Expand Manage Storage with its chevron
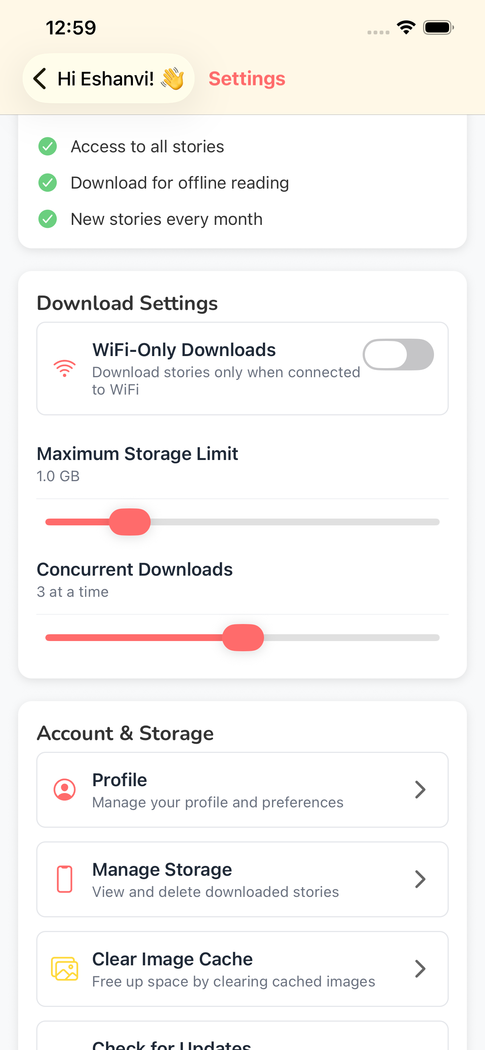 tap(420, 879)
